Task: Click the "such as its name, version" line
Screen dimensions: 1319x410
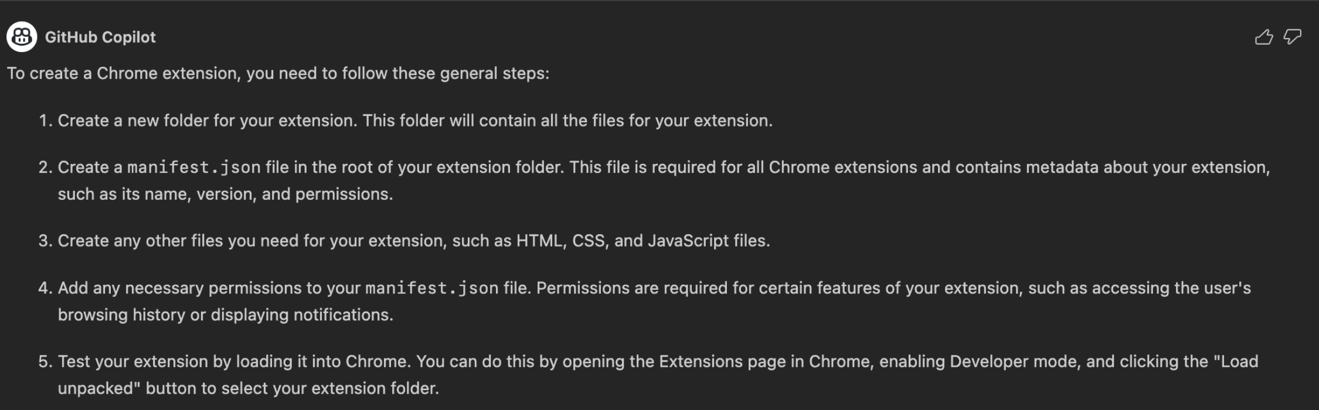Action: pos(225,194)
